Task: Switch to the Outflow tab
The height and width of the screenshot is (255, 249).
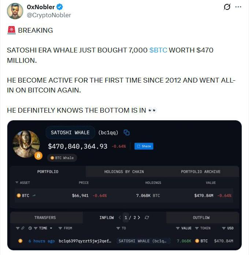Action: (x=201, y=218)
